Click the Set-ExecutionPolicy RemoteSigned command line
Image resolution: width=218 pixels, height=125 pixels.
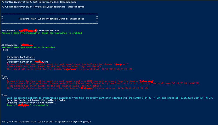[x=39, y=2]
